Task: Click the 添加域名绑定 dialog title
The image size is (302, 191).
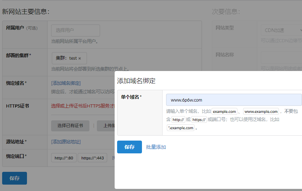Action: tap(136, 81)
